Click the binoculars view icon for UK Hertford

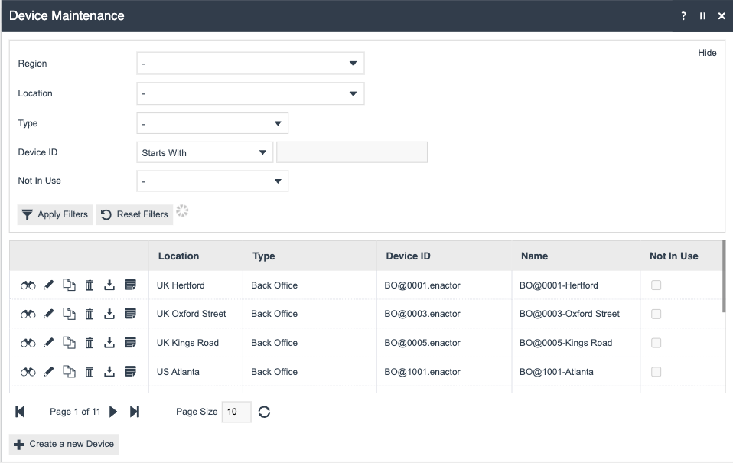click(28, 285)
